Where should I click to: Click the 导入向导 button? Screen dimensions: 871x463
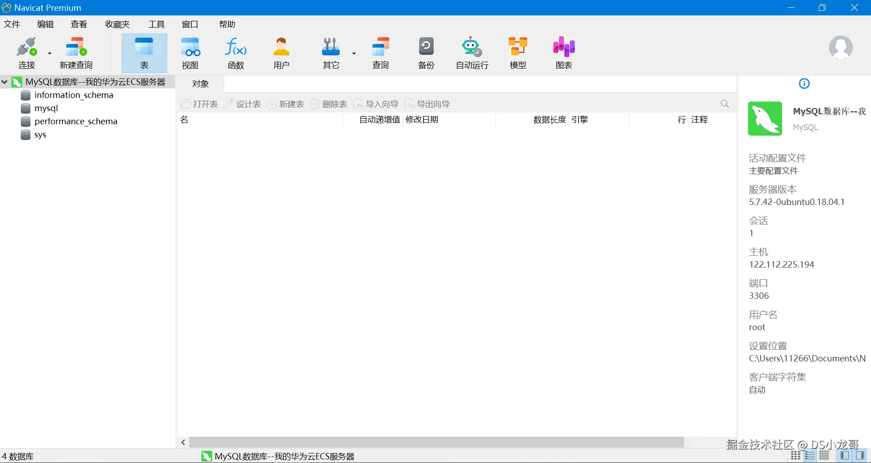coord(376,104)
